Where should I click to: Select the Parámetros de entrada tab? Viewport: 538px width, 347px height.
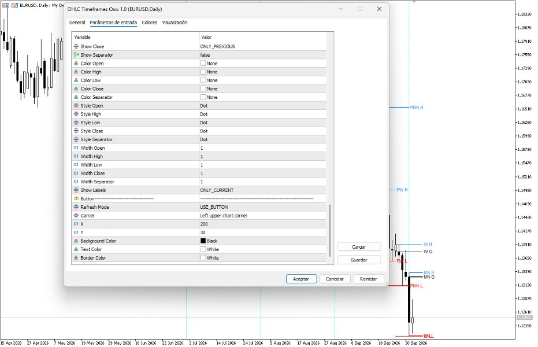[x=113, y=23]
